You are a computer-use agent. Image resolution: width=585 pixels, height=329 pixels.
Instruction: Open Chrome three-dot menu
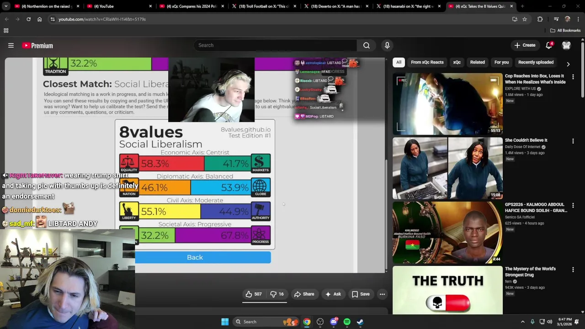click(x=578, y=19)
